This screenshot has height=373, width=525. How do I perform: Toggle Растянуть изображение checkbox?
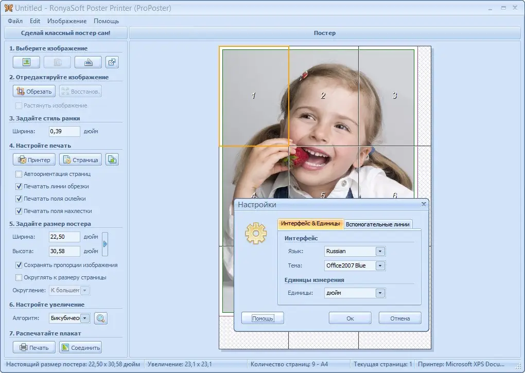point(19,105)
